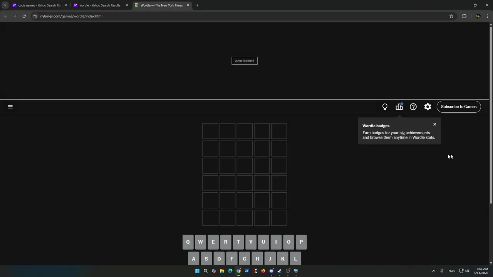Click the browser forward arrow

[15, 16]
